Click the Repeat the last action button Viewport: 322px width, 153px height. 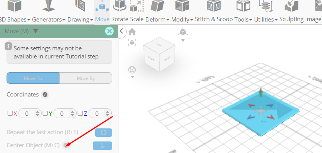(x=104, y=133)
